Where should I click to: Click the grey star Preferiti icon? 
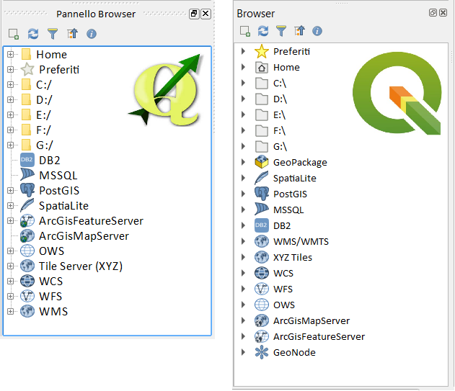(27, 70)
